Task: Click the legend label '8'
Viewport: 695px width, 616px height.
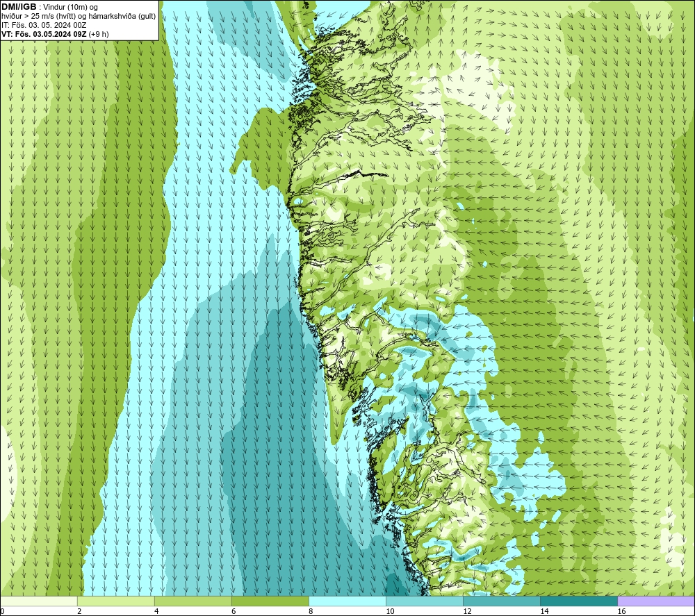Action: (311, 612)
